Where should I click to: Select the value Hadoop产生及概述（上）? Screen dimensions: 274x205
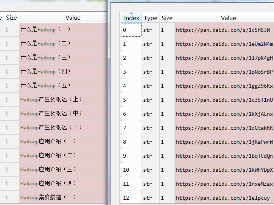click(x=63, y=99)
